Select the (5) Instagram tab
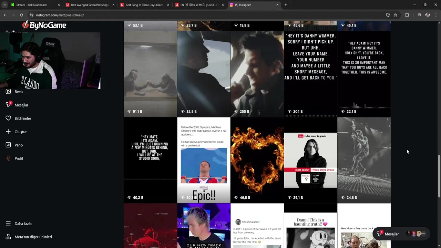The width and height of the screenshot is (441, 248). point(254,5)
